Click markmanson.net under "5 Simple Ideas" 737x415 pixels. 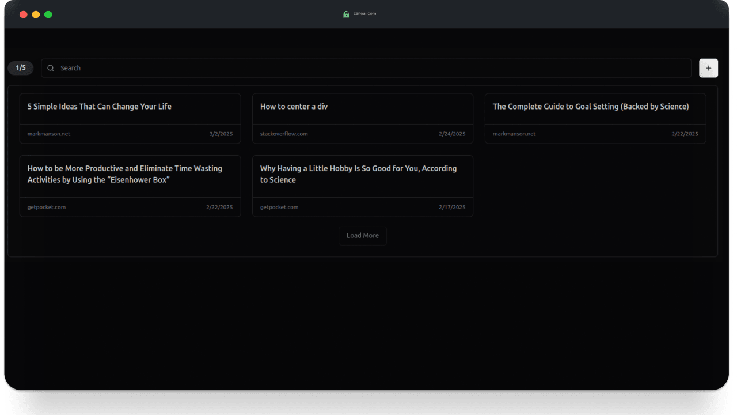pos(49,134)
